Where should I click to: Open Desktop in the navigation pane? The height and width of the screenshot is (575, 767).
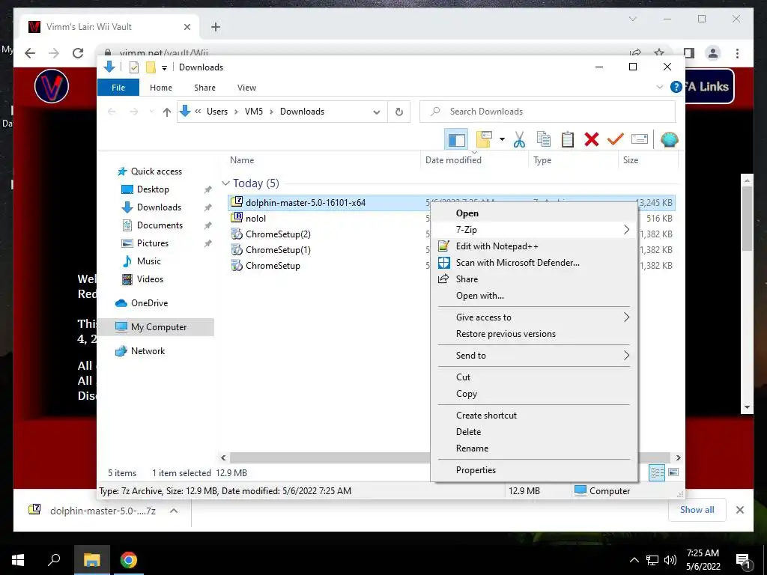point(153,189)
